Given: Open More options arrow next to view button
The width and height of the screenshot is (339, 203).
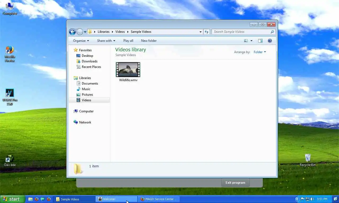Looking at the screenshot, I should point(251,41).
